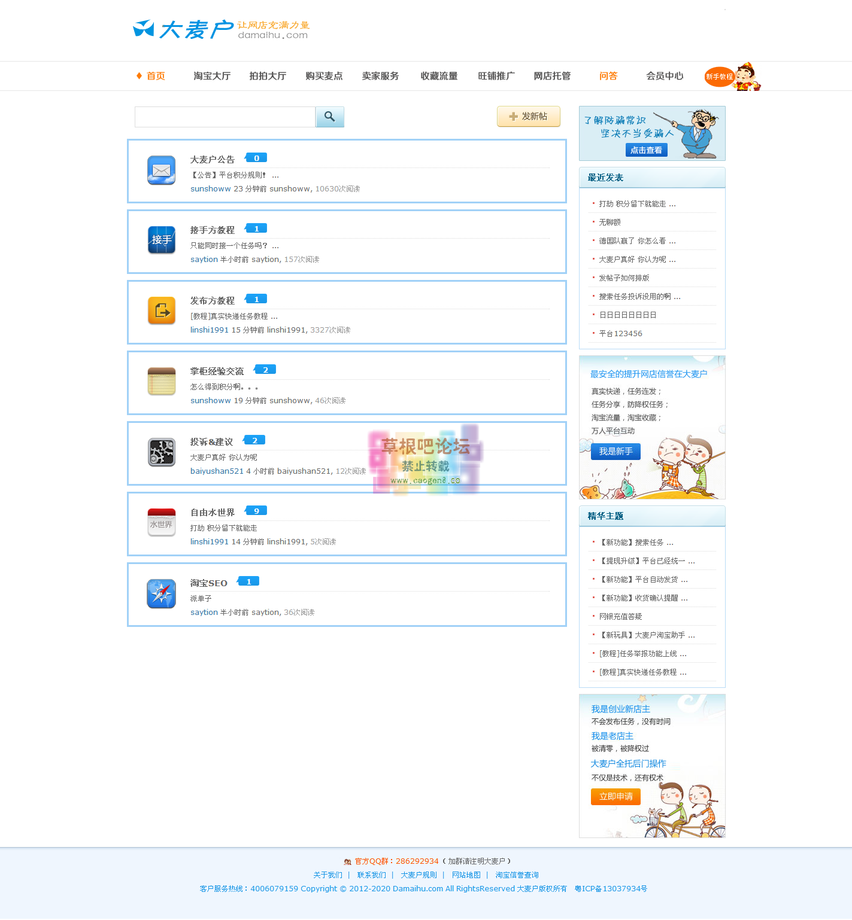This screenshot has height=920, width=852.
Task: Click the orange 立即申请 button
Action: (615, 797)
